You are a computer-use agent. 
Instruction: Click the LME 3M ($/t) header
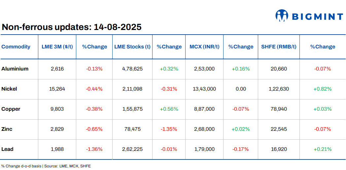57,47
